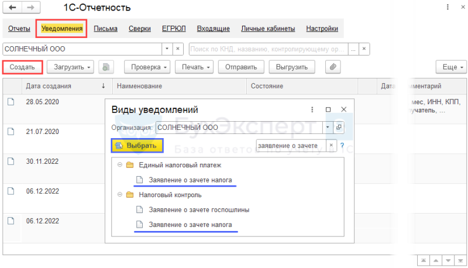Click the paperclip attachment icon
Image resolution: width=468 pixels, height=268 pixels.
click(x=333, y=67)
